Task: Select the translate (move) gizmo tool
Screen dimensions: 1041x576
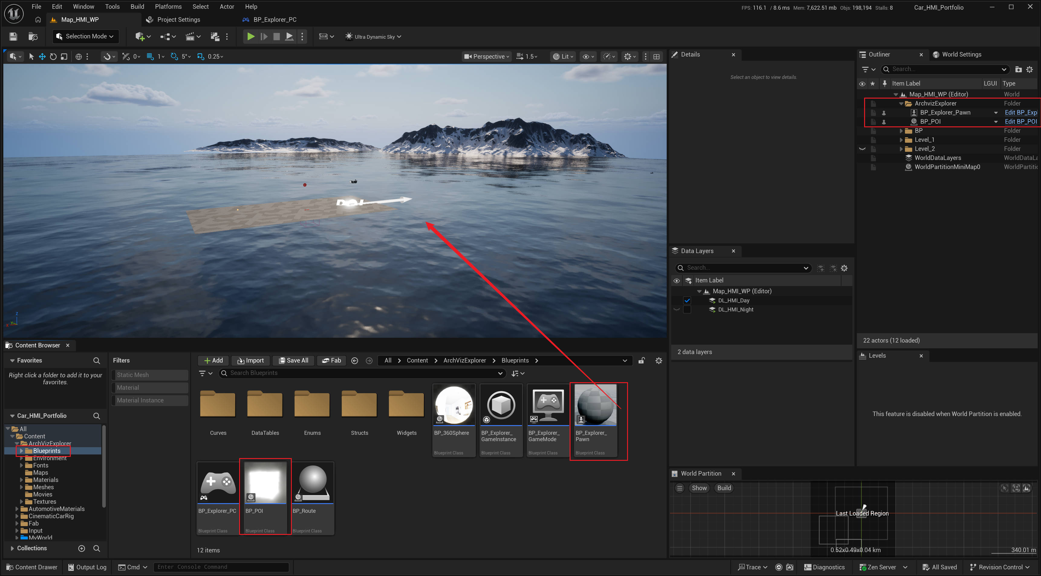Action: [42, 57]
